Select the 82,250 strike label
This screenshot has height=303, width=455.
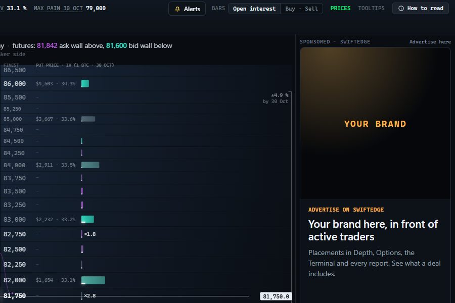(x=15, y=265)
